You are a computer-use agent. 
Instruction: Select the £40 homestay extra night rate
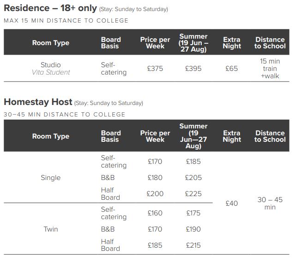[232, 203]
